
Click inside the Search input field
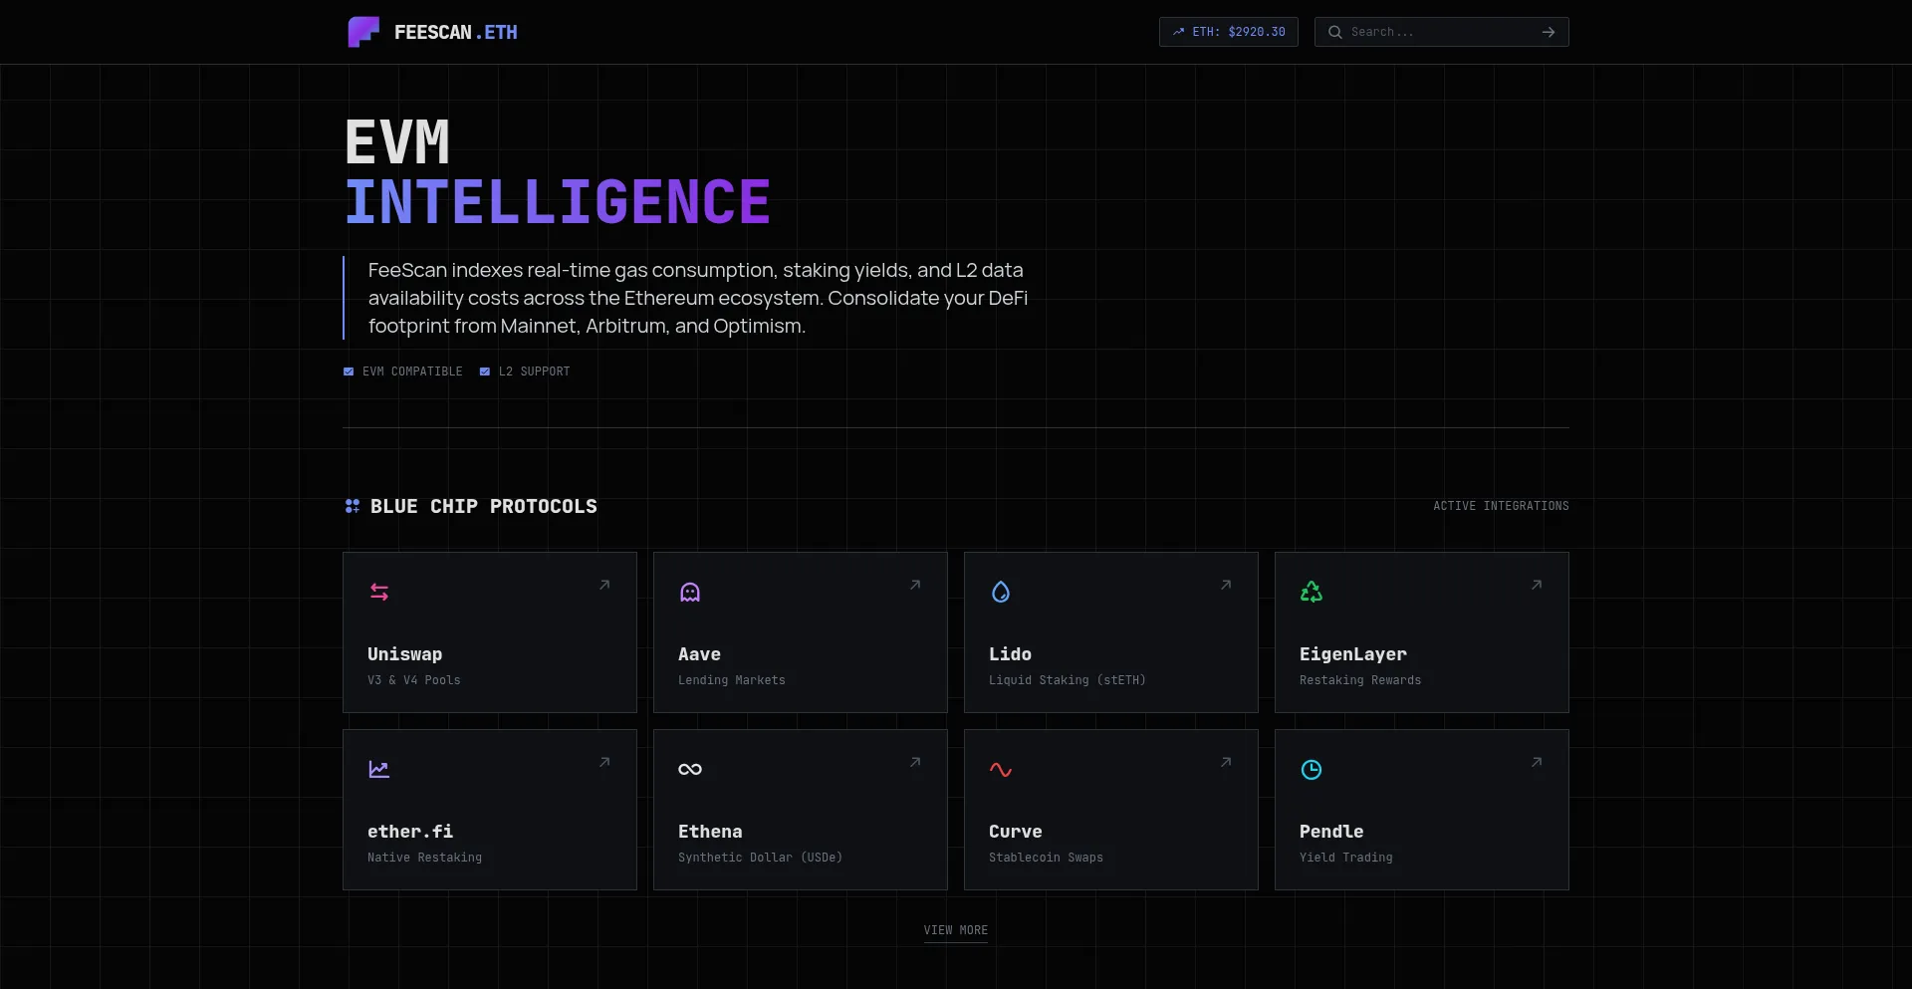1424,31
